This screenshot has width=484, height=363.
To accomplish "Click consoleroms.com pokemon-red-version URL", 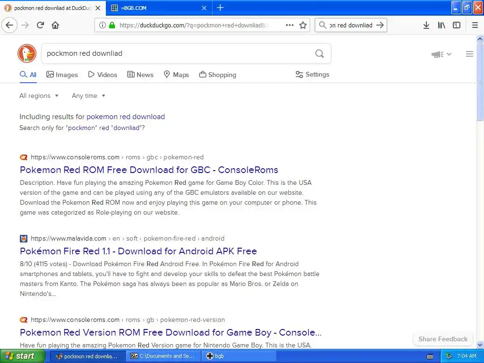I will pos(128,320).
